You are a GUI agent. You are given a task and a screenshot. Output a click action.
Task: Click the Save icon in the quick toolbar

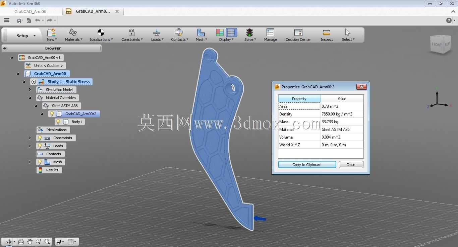coord(19,21)
